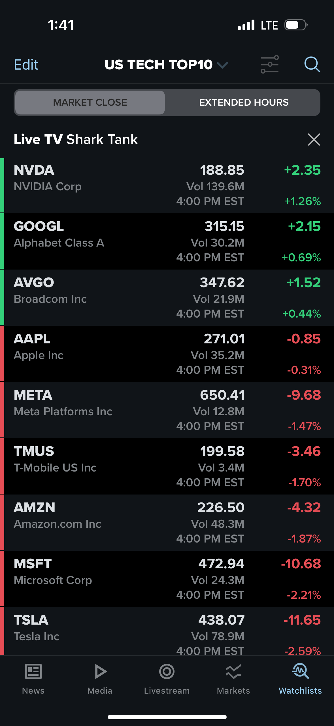This screenshot has height=726, width=334.
Task: Open AAPL Apple Inc quote
Action: [x=167, y=354]
